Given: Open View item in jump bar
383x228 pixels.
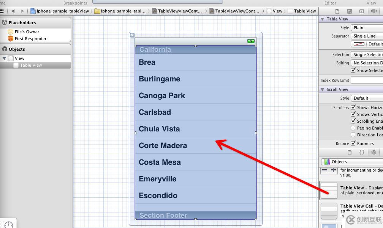Looking at the screenshot, I should coord(274,11).
